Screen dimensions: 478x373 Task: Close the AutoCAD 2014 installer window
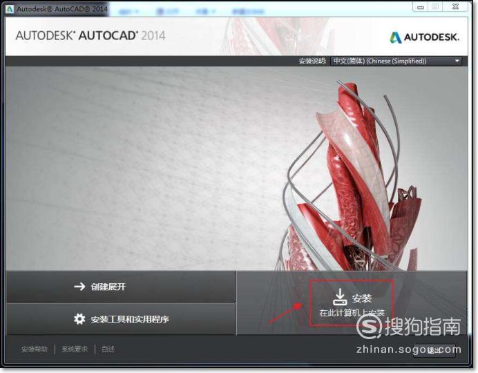tap(455, 7)
